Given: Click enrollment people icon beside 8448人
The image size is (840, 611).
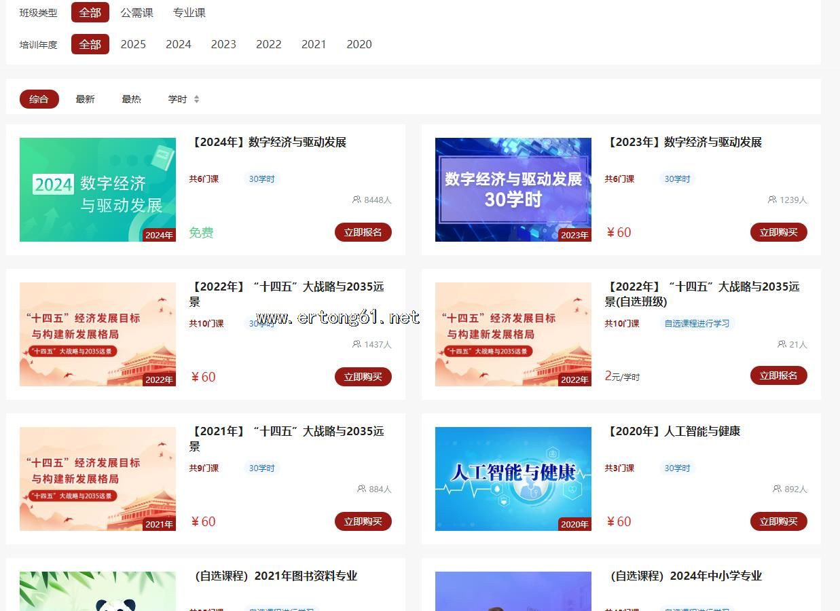Looking at the screenshot, I should point(357,200).
